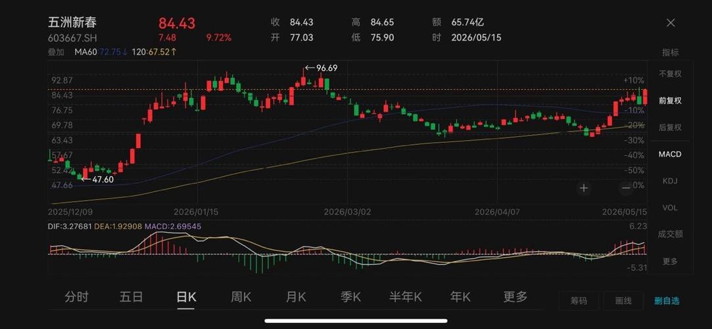The height and width of the screenshot is (329, 712).
Task: Tap the 开 77.03 opening price
Action: pyautogui.click(x=292, y=38)
